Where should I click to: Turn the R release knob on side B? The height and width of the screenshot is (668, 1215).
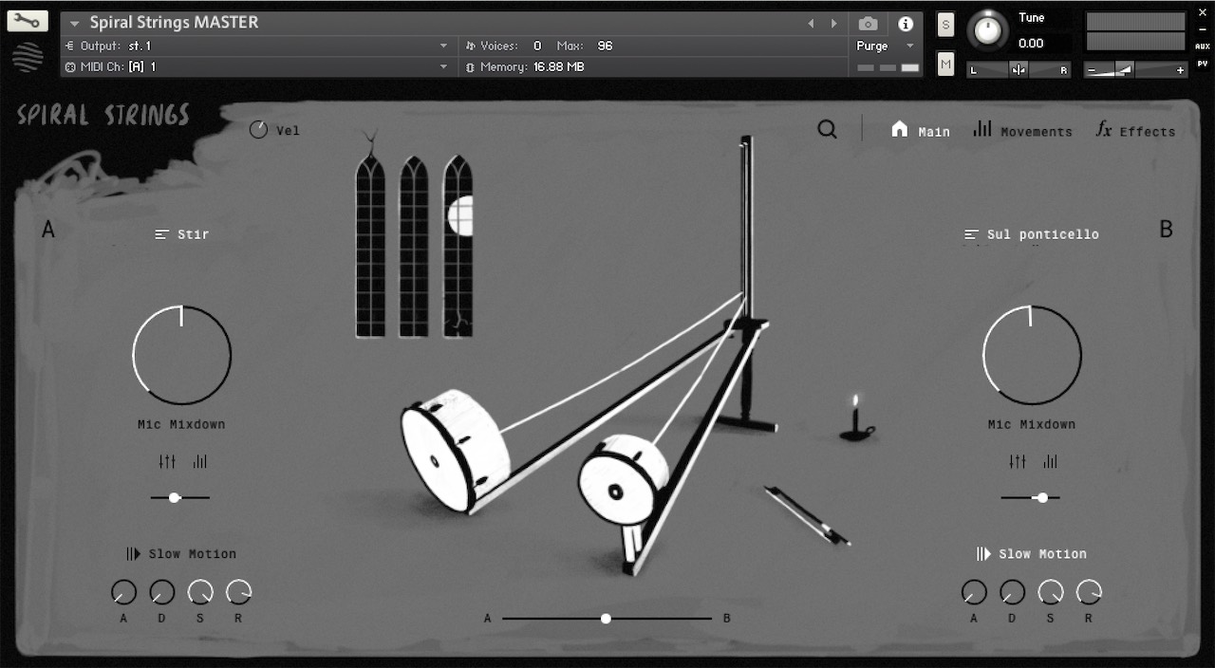point(1088,593)
